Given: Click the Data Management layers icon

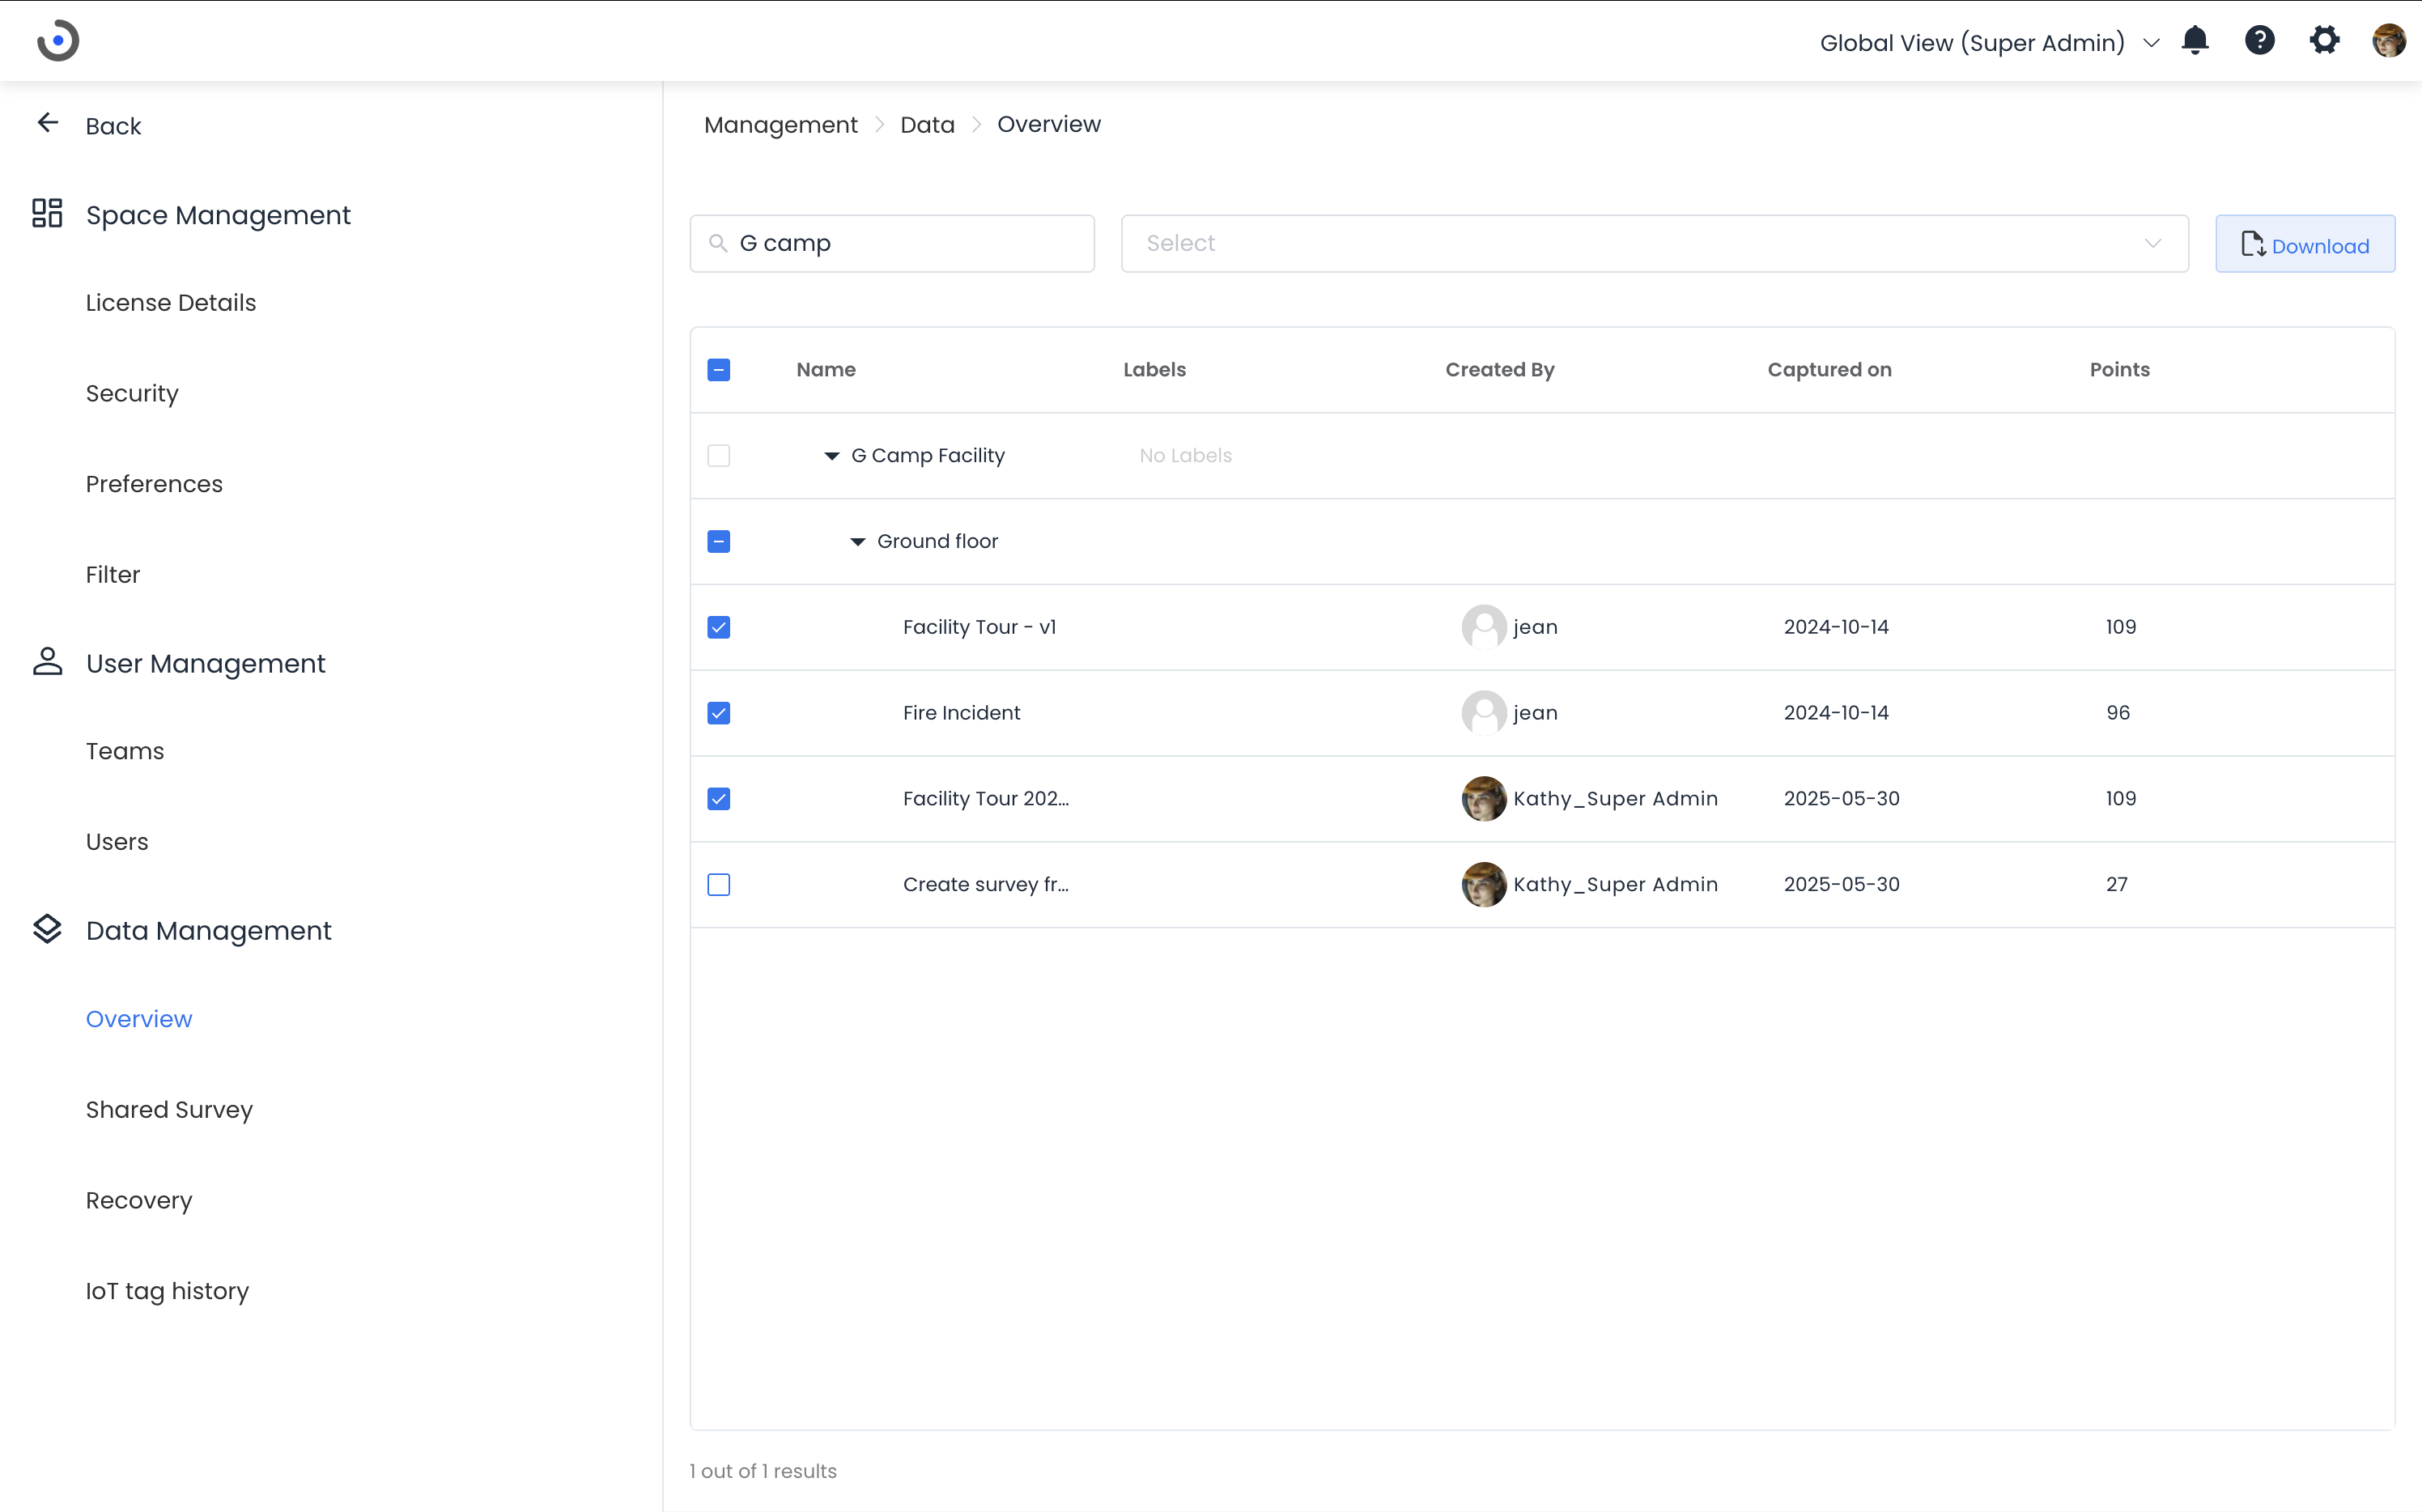Looking at the screenshot, I should pos(47,928).
